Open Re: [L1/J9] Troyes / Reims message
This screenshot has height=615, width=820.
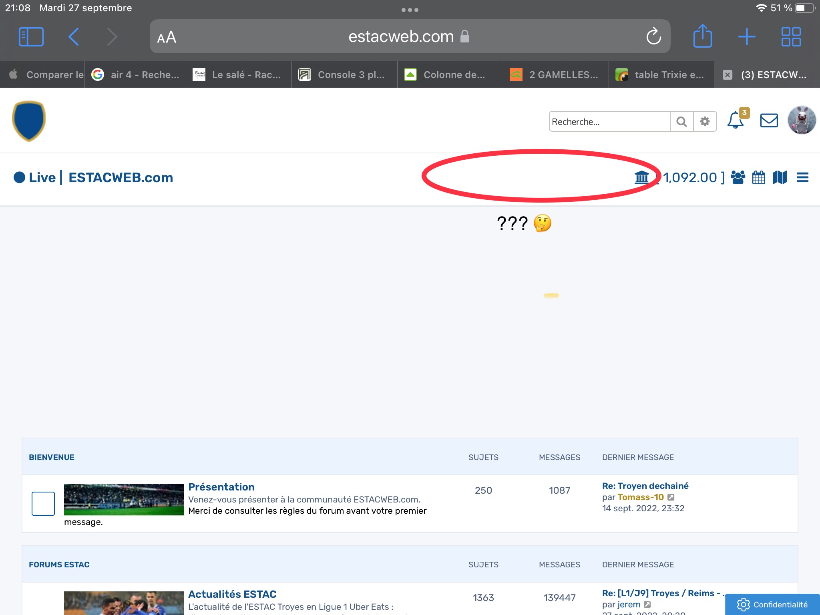coord(664,593)
